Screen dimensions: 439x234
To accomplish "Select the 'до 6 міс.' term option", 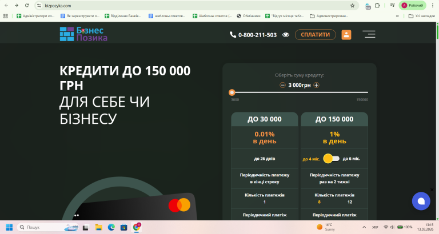I will pos(352,159).
